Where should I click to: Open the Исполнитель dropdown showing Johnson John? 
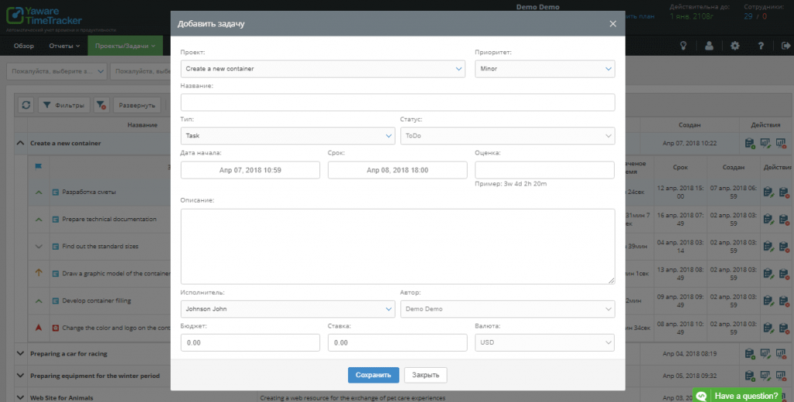[x=288, y=309]
